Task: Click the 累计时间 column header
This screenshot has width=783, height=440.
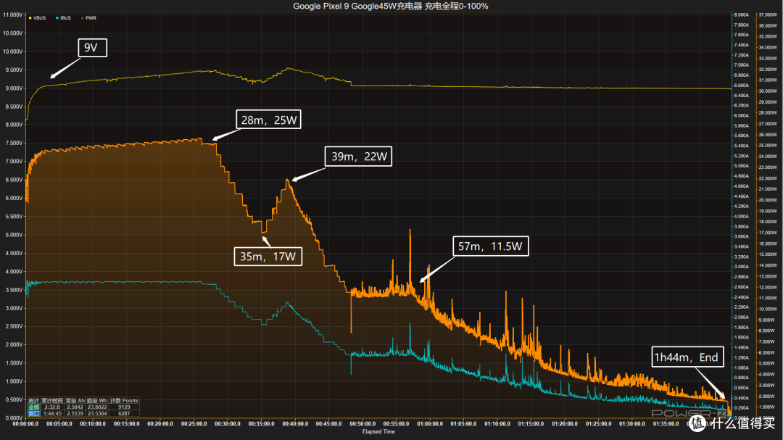Action: [52, 401]
